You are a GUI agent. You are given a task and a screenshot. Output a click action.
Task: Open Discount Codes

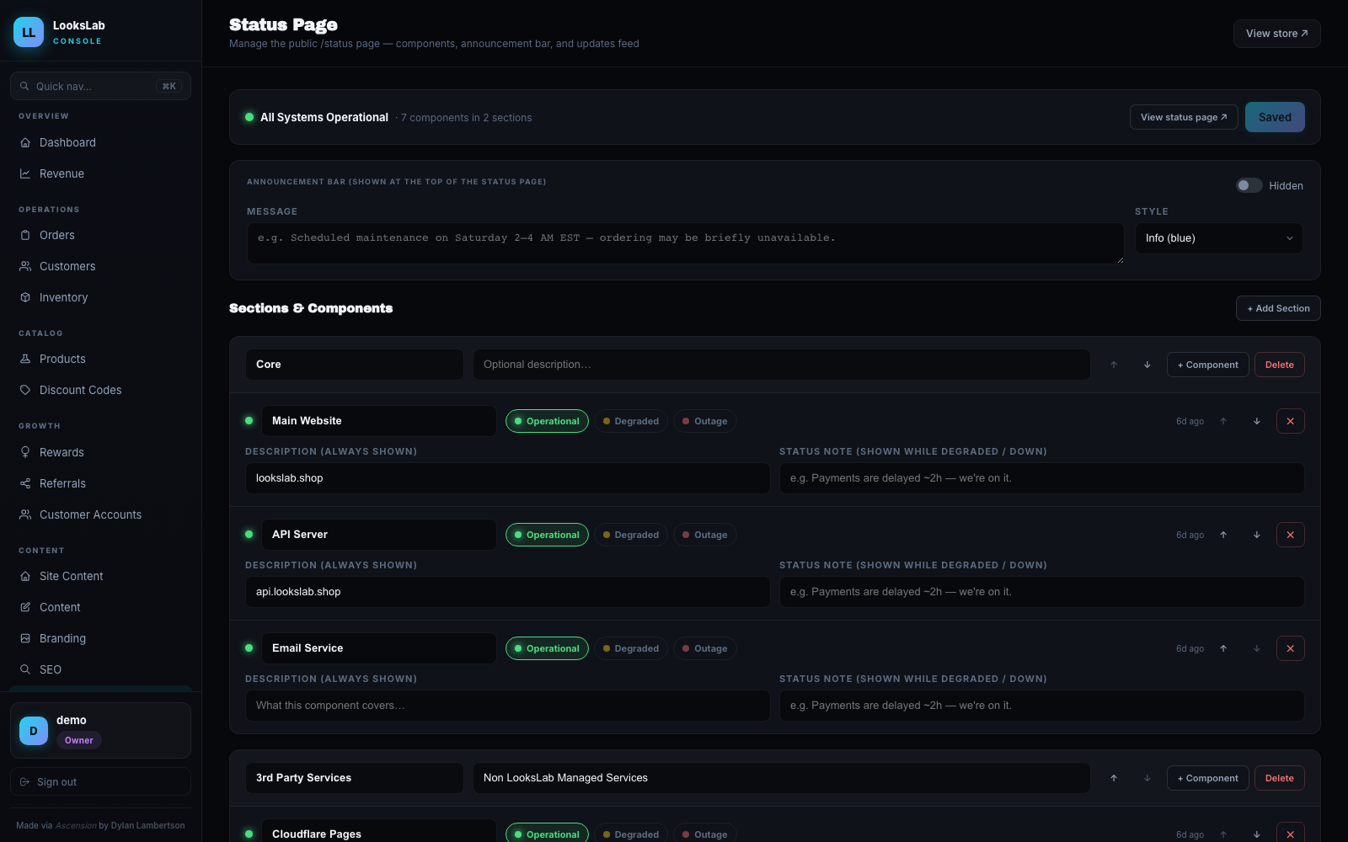(100, 390)
